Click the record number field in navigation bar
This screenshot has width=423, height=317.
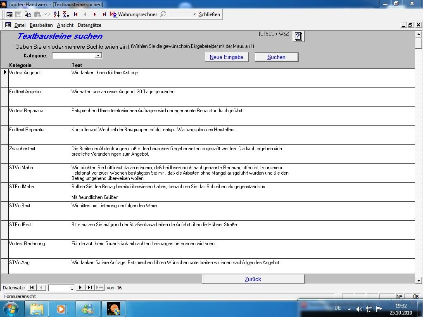click(x=61, y=288)
